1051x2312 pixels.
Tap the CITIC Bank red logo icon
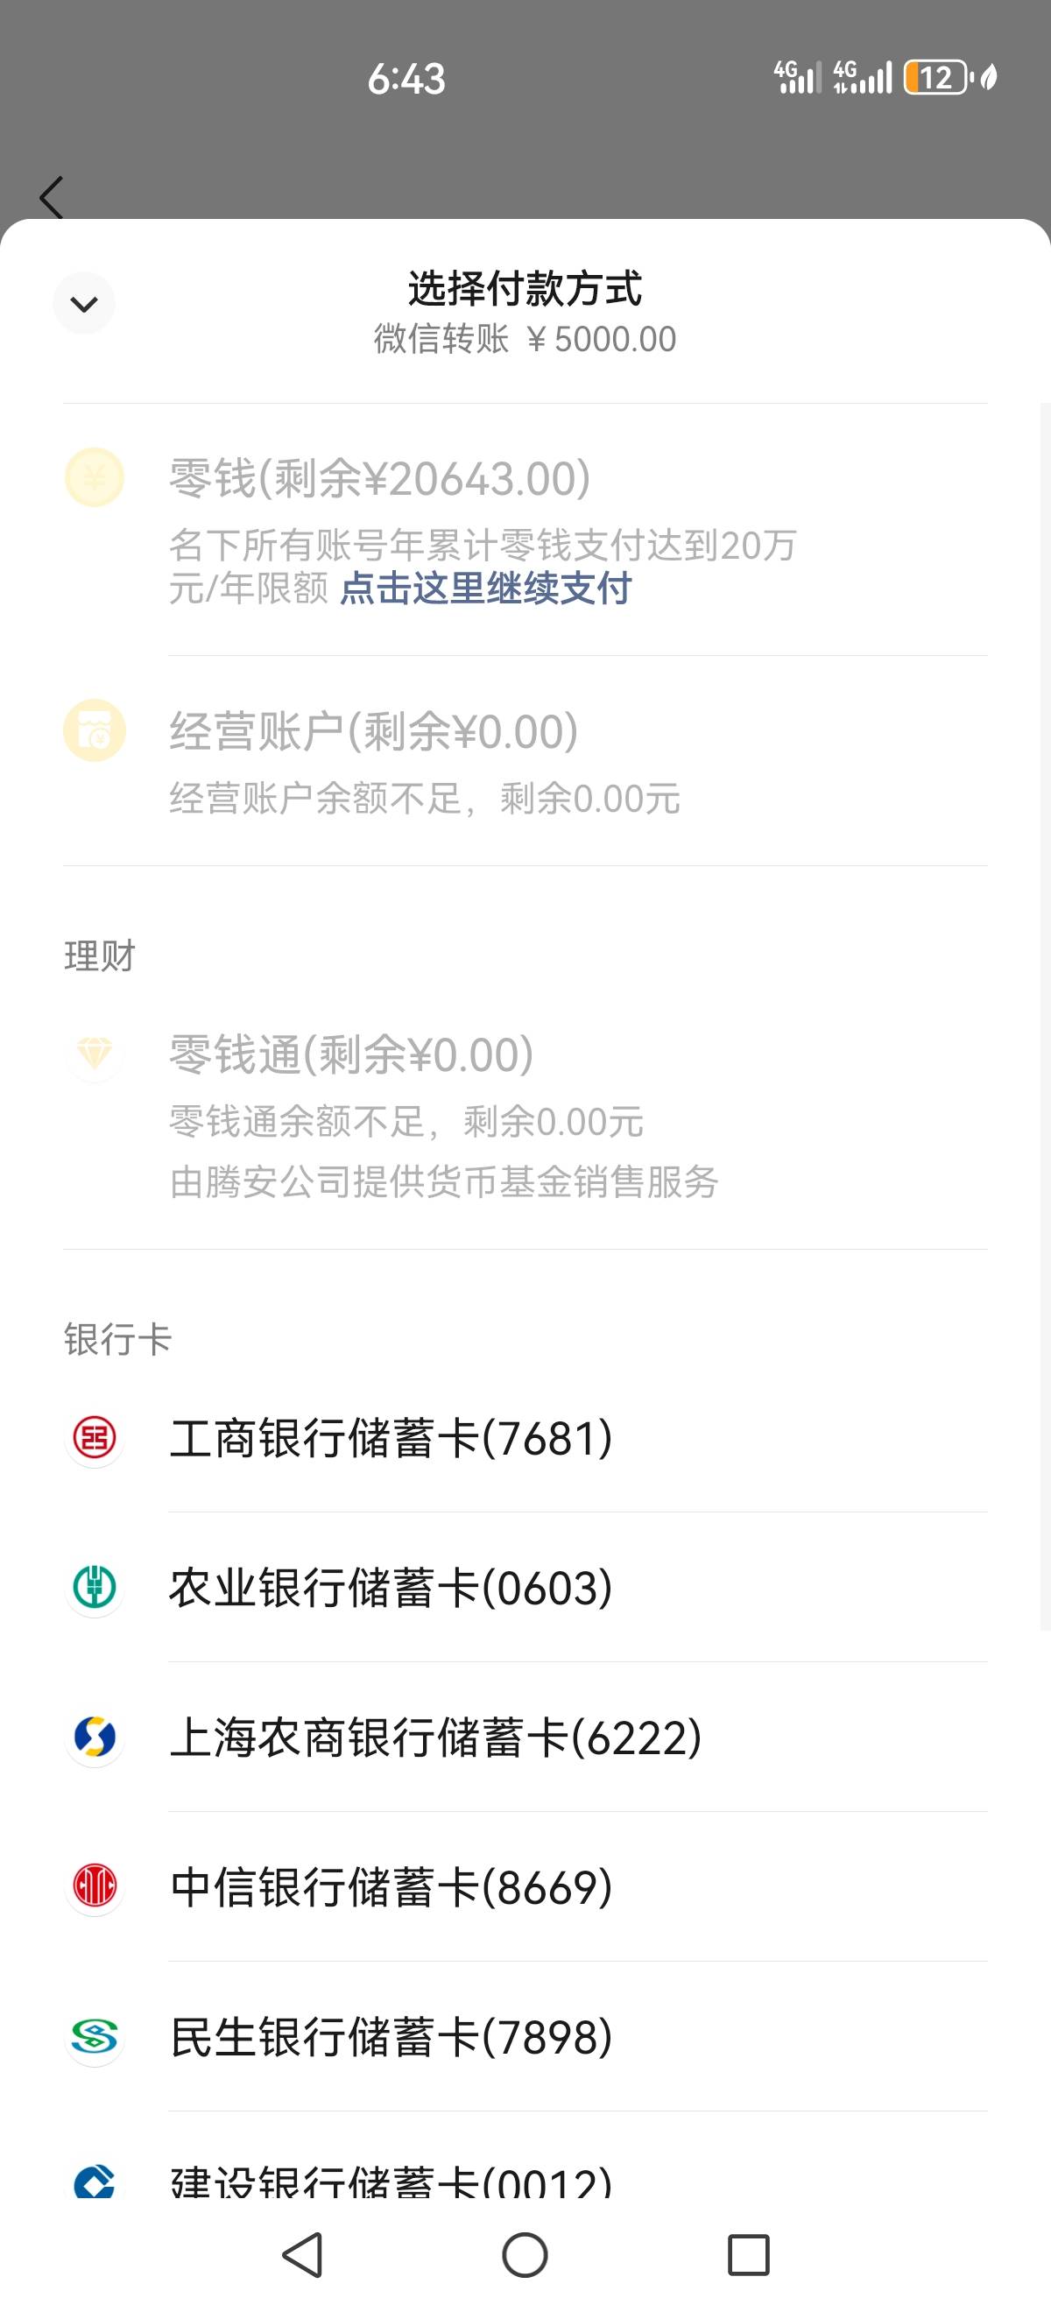(95, 1886)
